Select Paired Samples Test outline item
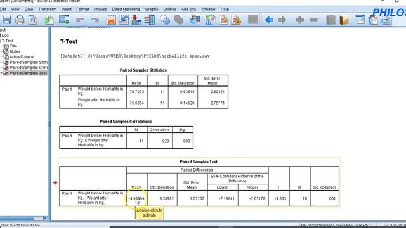 click(x=28, y=73)
